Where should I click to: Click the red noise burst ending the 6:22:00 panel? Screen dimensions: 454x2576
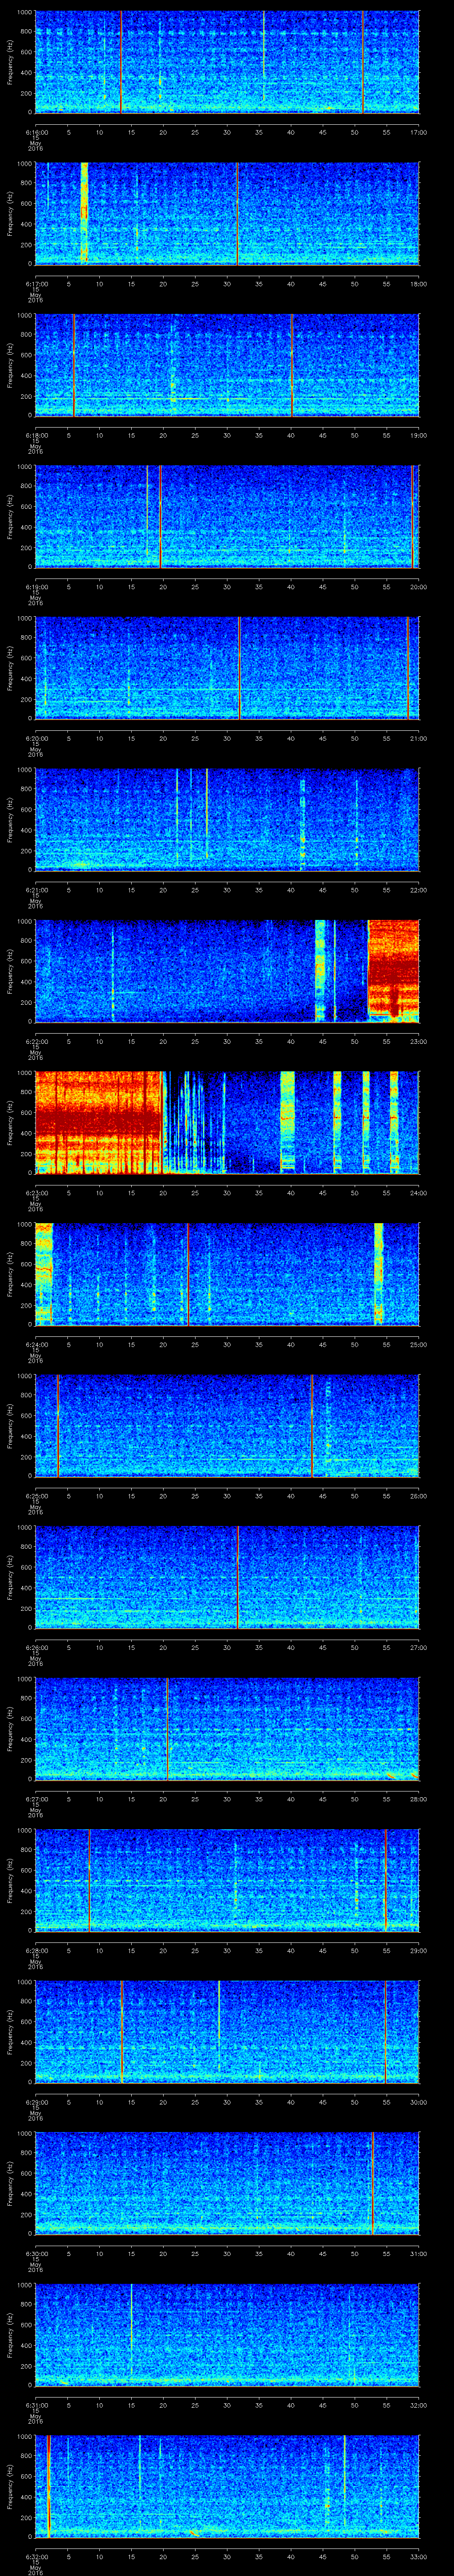(393, 971)
